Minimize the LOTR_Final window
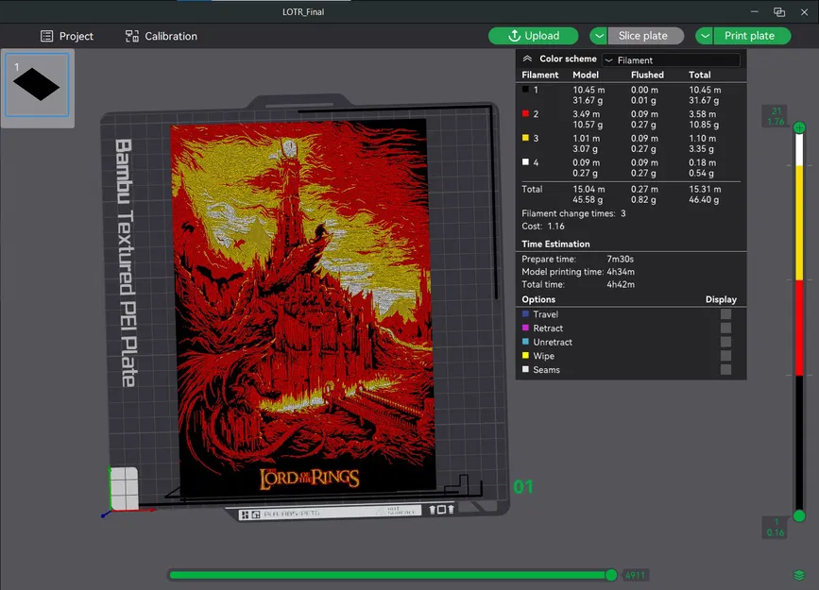 point(754,11)
